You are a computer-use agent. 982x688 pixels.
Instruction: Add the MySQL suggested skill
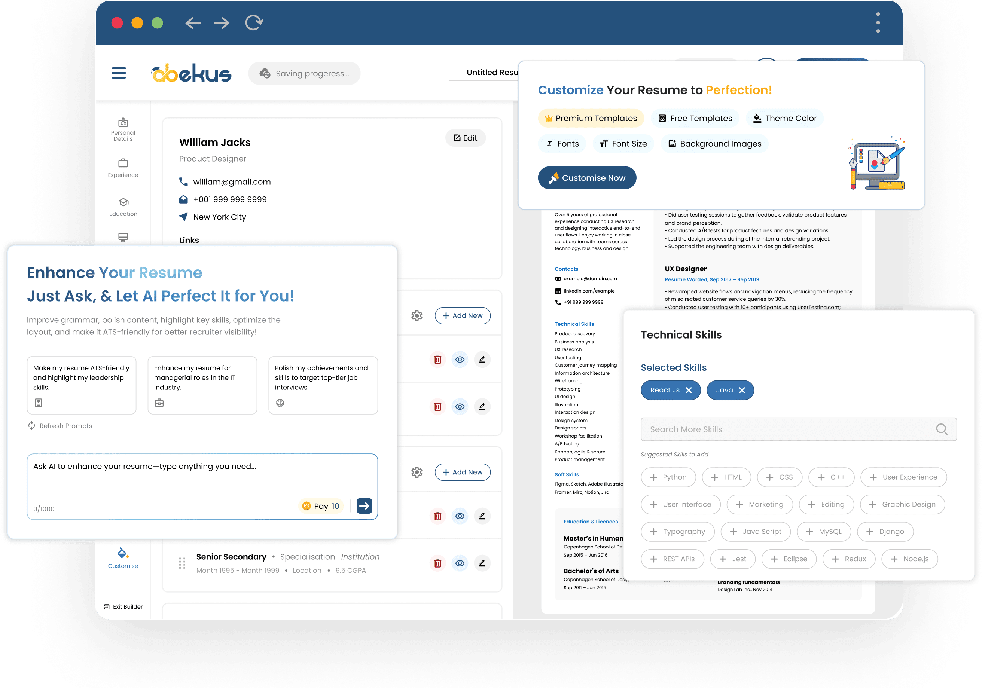click(x=824, y=532)
